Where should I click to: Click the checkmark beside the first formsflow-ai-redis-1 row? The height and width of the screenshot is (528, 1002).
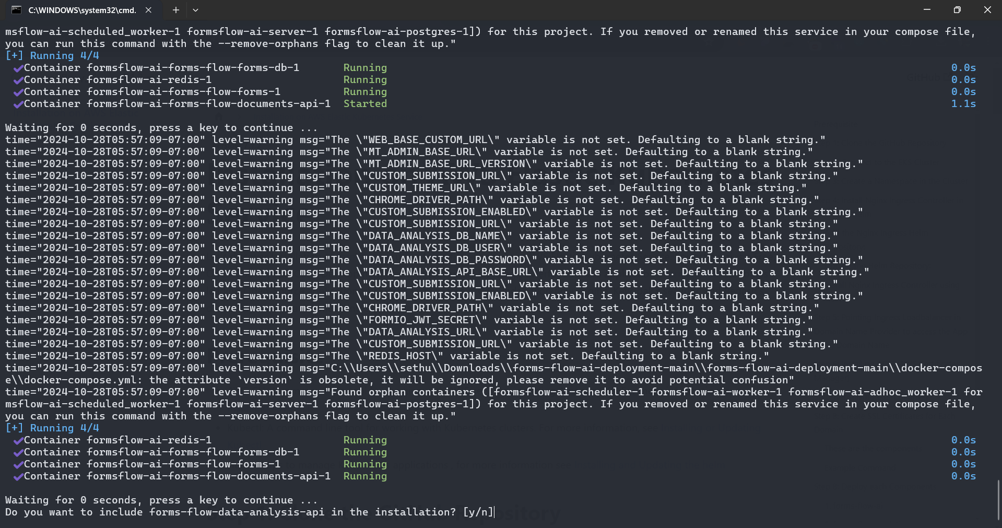point(19,79)
